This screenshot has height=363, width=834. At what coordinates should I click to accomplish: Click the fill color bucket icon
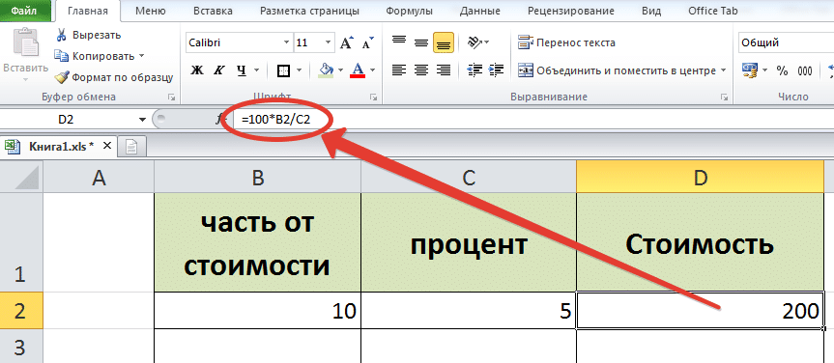click(326, 70)
